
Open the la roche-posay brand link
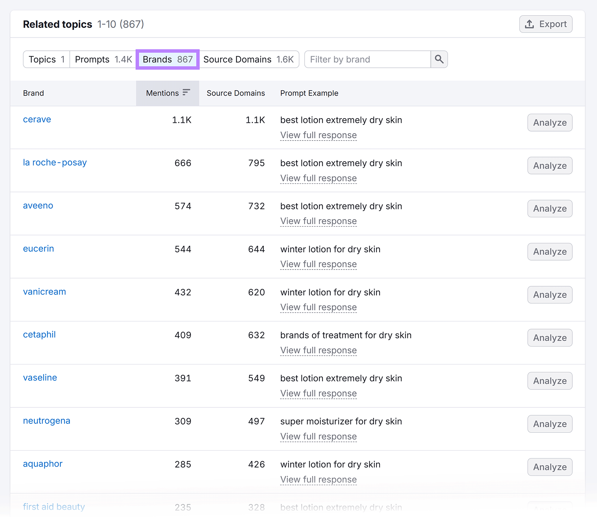55,163
